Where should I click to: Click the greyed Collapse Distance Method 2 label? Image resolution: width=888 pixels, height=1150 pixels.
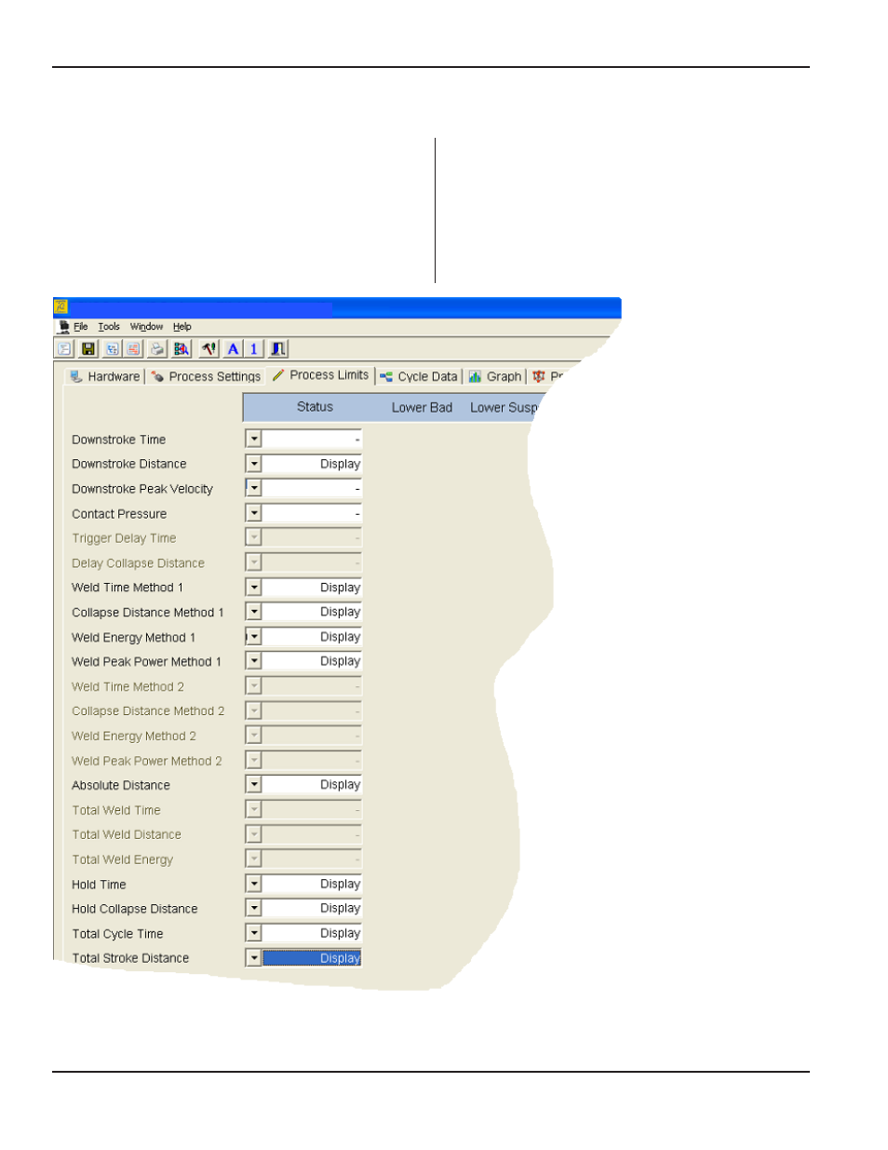pyautogui.click(x=149, y=711)
